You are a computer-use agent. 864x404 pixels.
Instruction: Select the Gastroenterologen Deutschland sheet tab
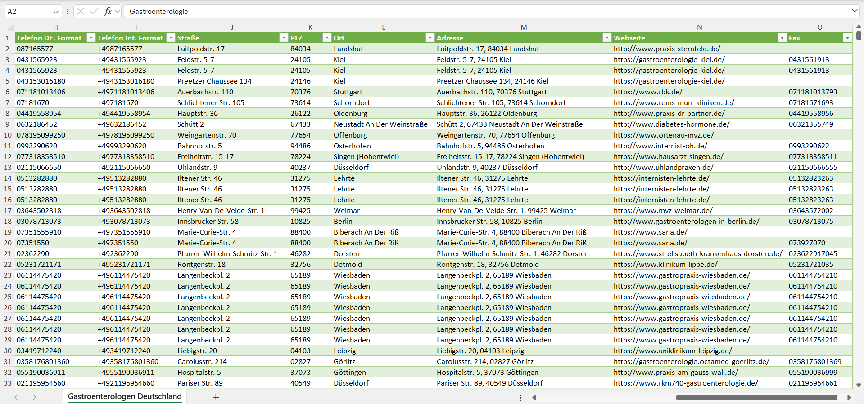pos(125,396)
